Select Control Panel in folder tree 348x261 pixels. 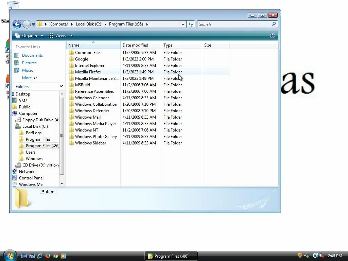pyautogui.click(x=31, y=178)
